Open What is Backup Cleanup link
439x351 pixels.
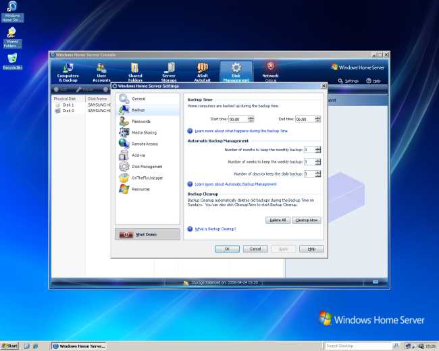[x=215, y=229]
